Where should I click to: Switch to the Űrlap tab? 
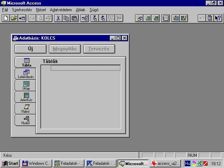pyautogui.click(x=26, y=85)
